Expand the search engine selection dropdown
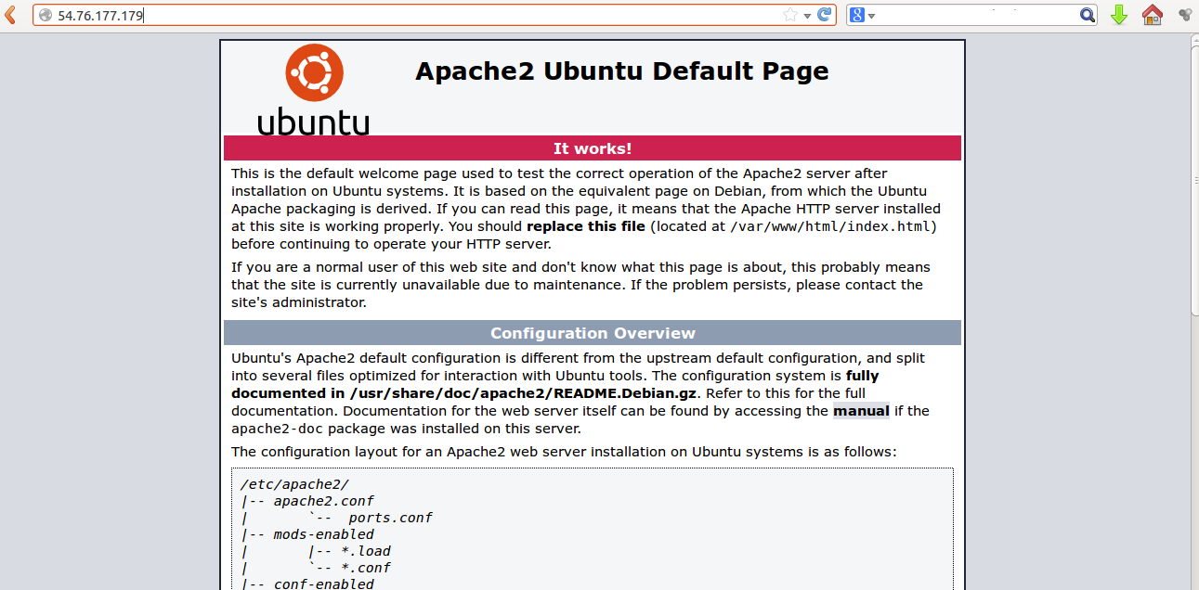Viewport: 1199px width, 590px height. pos(872,16)
